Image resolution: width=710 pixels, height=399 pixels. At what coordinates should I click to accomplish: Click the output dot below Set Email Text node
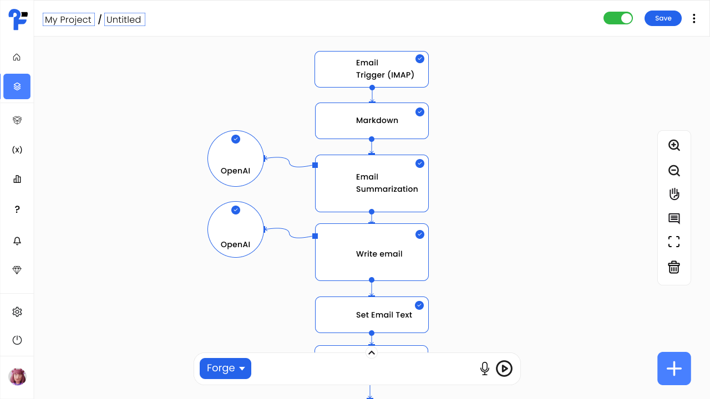point(372,333)
